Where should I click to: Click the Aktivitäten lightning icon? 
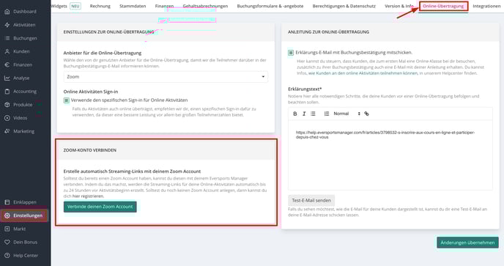tap(7, 25)
